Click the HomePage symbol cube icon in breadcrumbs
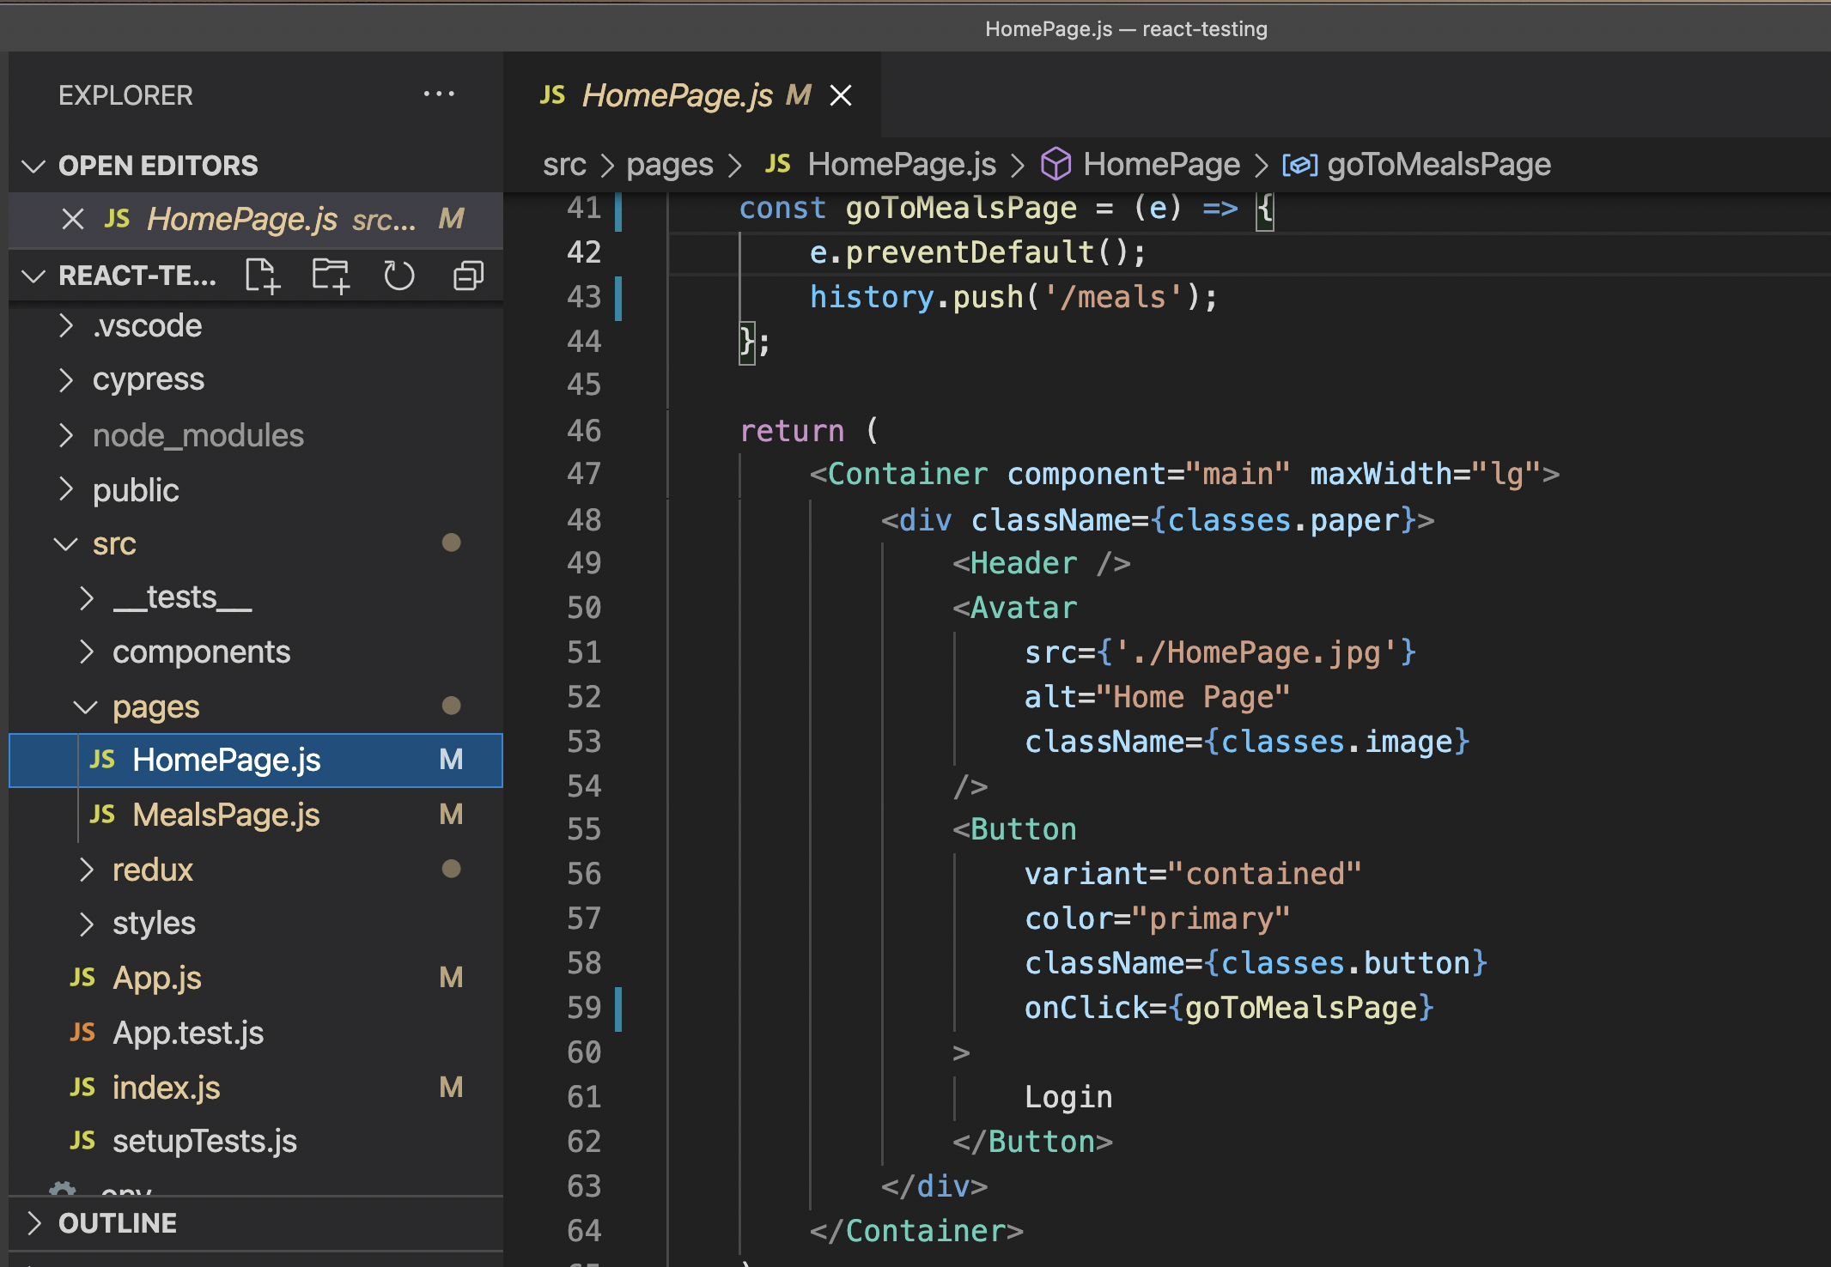Viewport: 1831px width, 1267px height. click(1055, 163)
